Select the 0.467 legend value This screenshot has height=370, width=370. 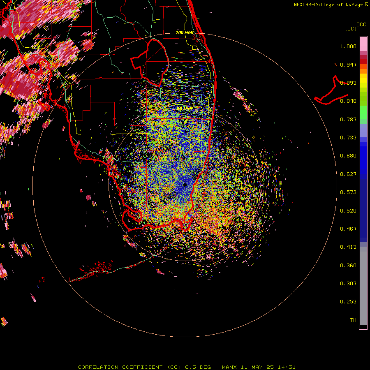(348, 229)
